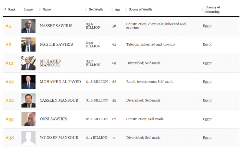Open Nassef Sawiris profile photo
242x147 pixels.
pos(28,26)
